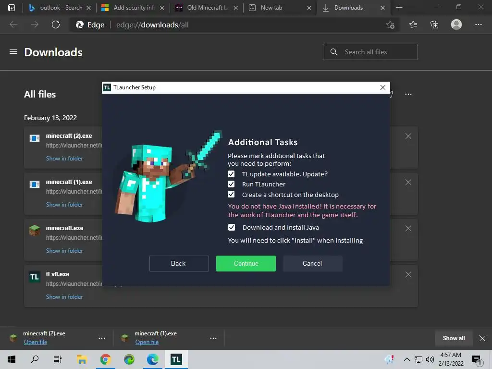Open options for minecraft (2).exe in download bar
The width and height of the screenshot is (492, 369).
[x=102, y=338]
